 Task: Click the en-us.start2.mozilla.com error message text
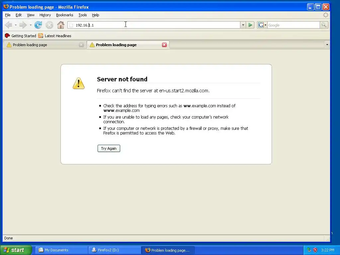pos(153,91)
